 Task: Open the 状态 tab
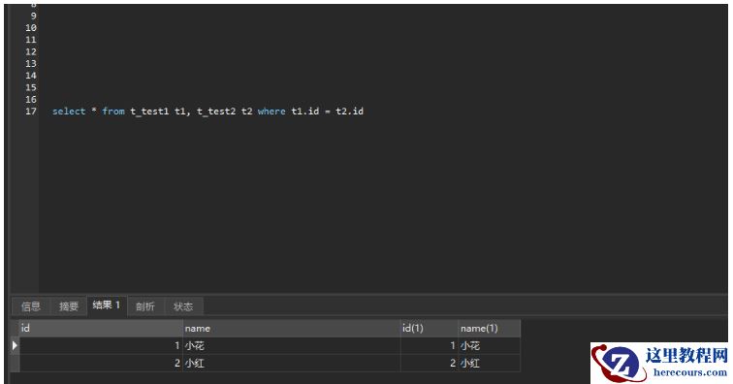(183, 306)
